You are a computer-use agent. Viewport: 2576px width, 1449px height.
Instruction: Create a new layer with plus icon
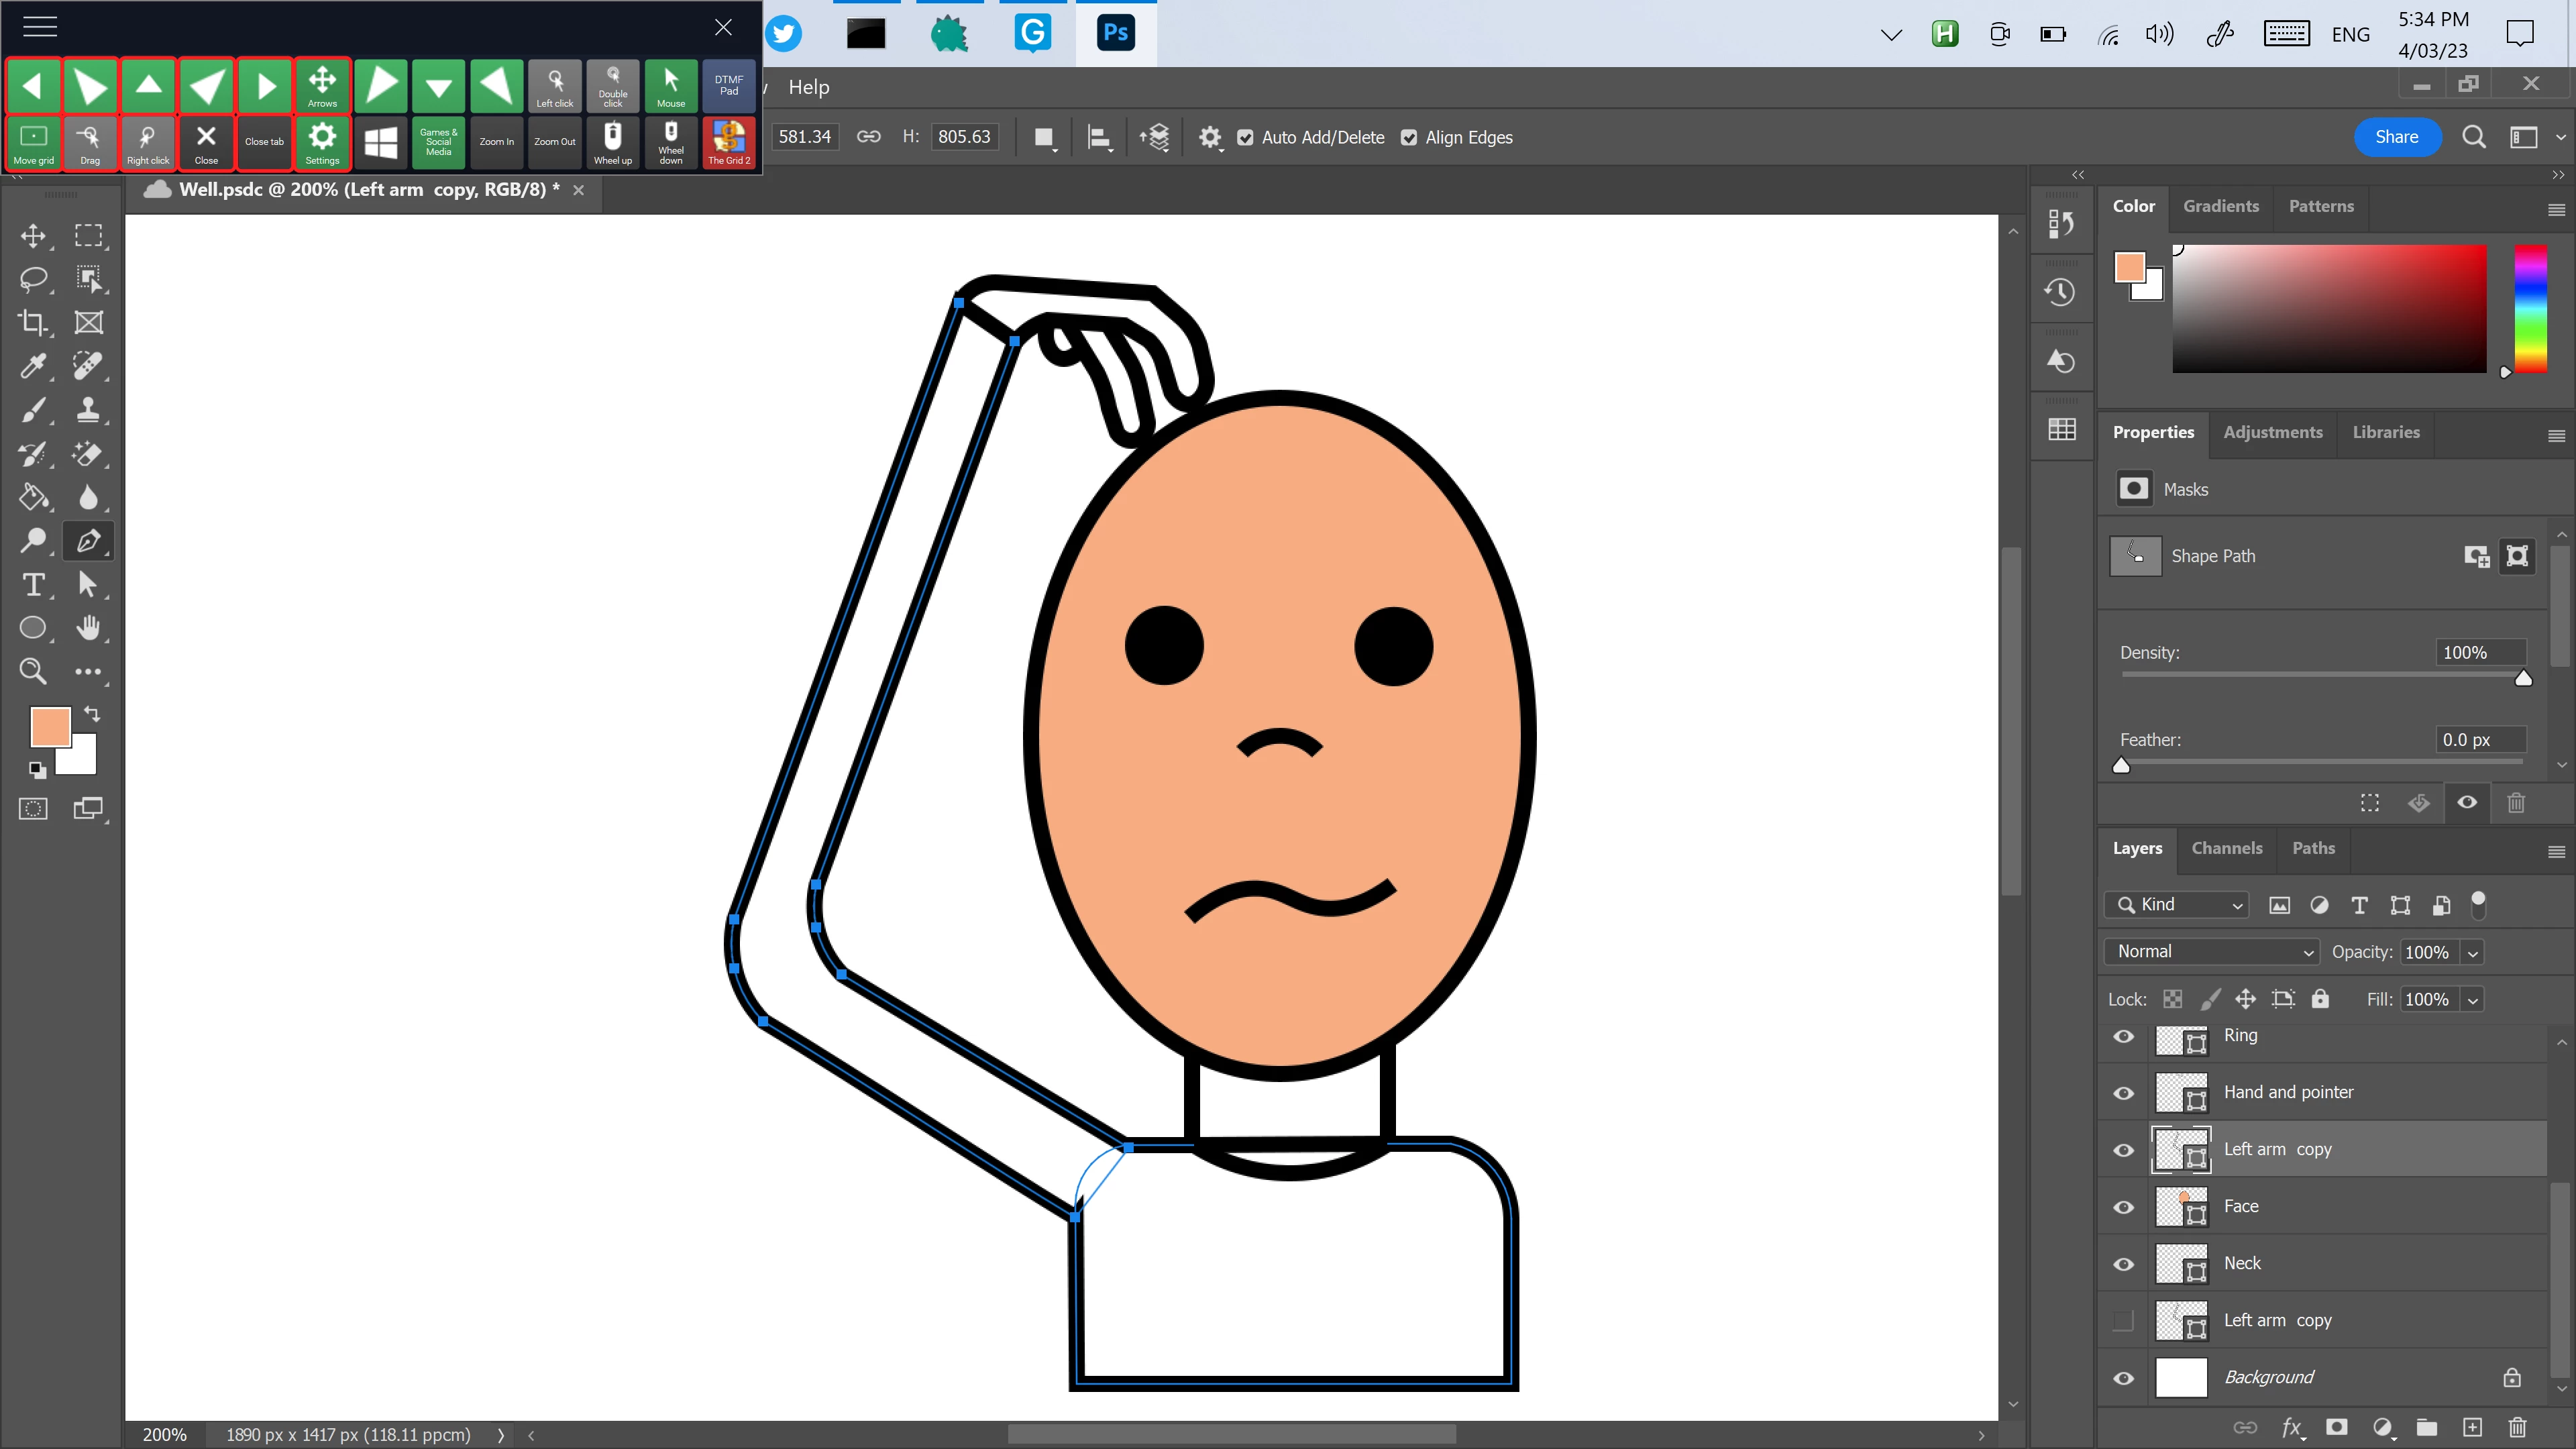(2472, 1427)
